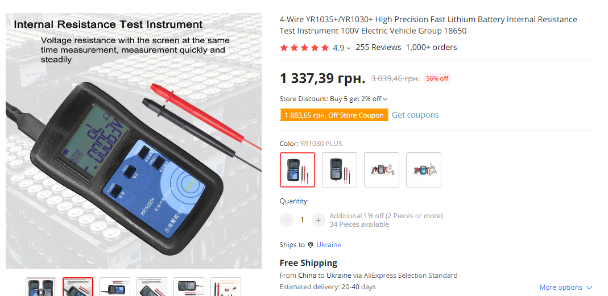Select the first YR1030 PLUS color variant
The height and width of the screenshot is (296, 608).
pos(297,169)
